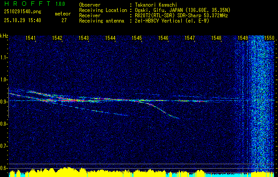
Task: Click the Receiver label
Action: click(90, 15)
